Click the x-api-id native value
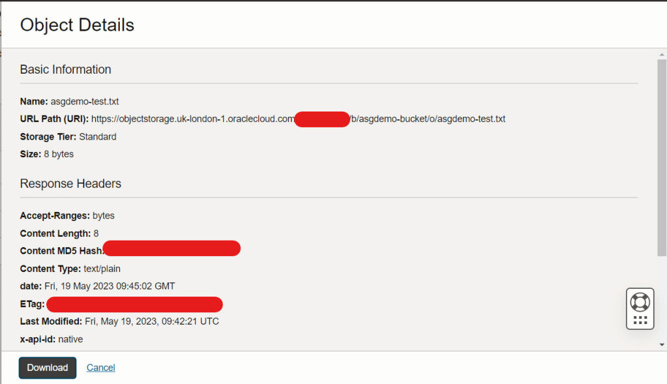 point(70,340)
